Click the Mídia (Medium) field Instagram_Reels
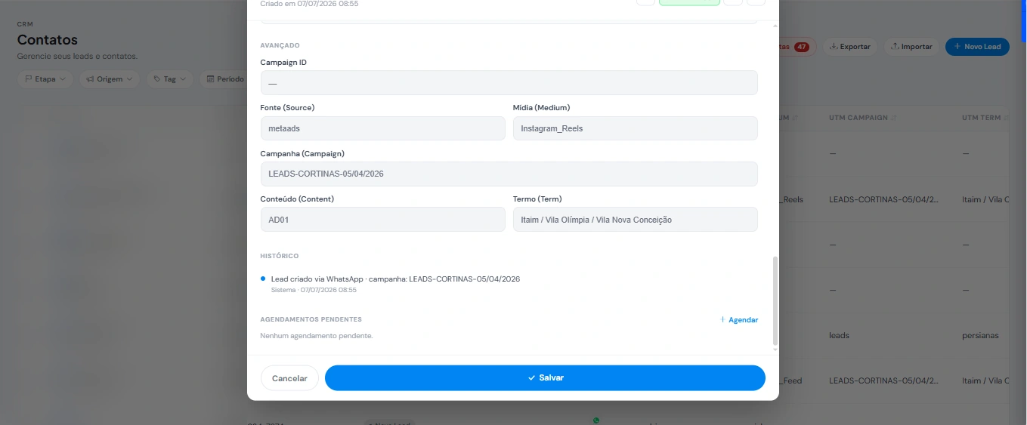Viewport: 1027px width, 425px height. pos(635,128)
